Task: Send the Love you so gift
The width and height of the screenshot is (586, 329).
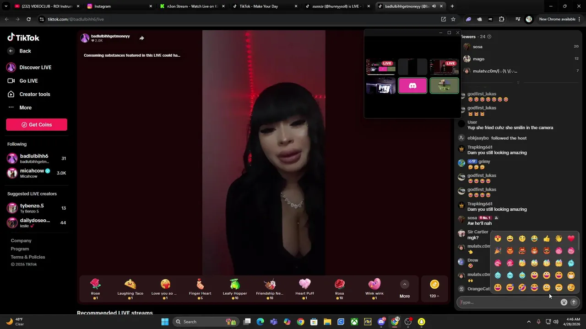Action: coord(165,289)
